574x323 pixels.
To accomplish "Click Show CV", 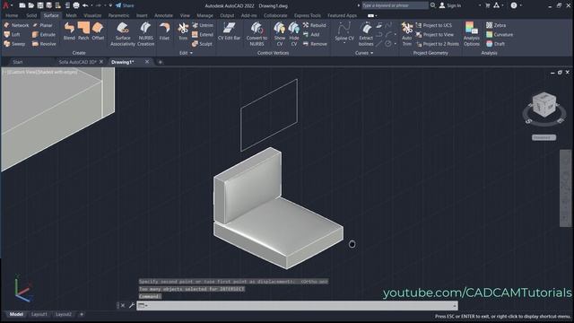I will point(280,34).
